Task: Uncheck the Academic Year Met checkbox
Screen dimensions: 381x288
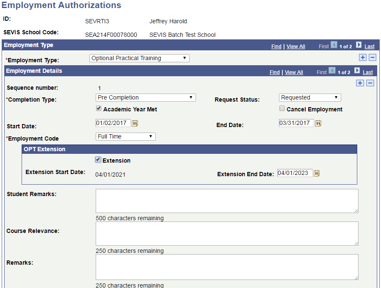Action: click(98, 108)
